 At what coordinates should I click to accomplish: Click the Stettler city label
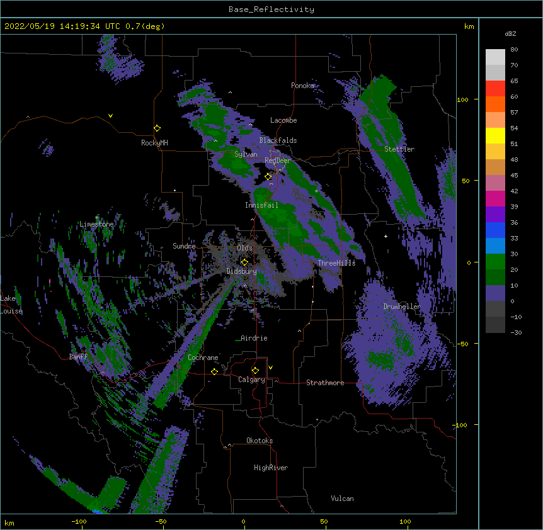click(399, 149)
